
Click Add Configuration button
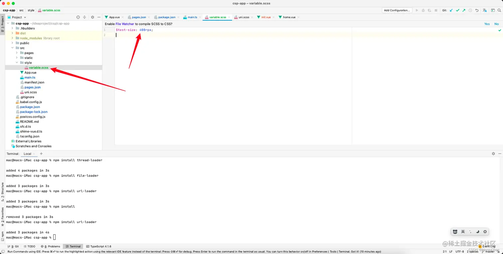tap(397, 10)
